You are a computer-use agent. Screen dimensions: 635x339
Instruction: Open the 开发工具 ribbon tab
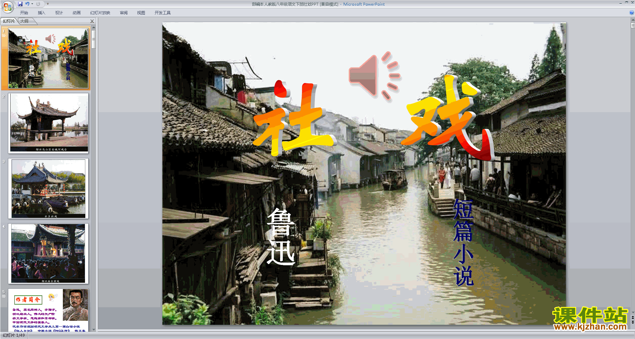click(x=162, y=13)
